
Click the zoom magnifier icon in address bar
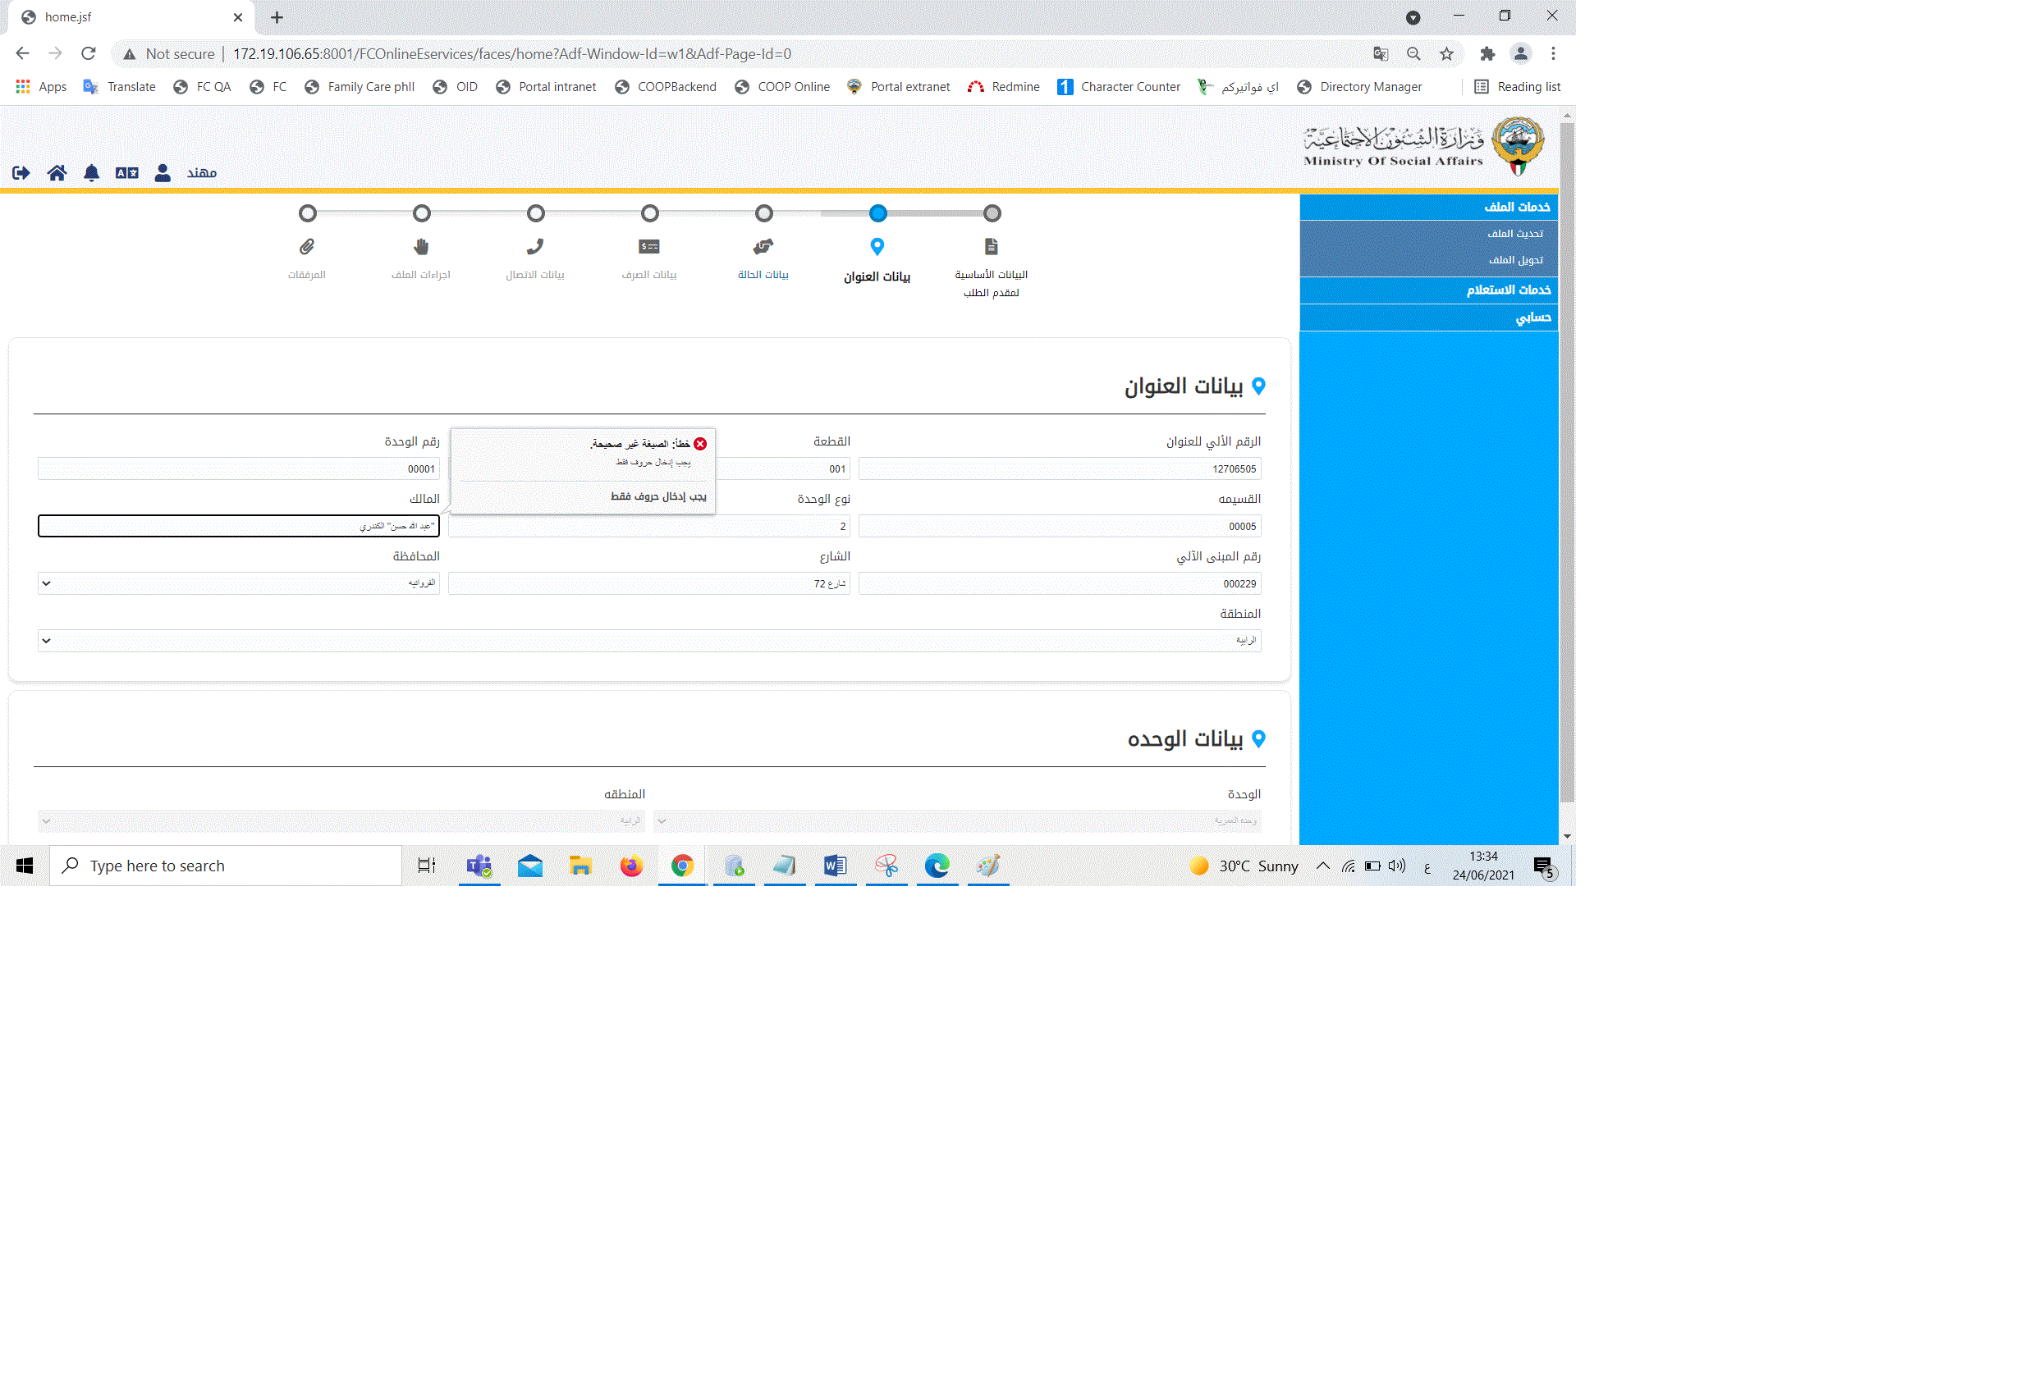pos(1413,54)
